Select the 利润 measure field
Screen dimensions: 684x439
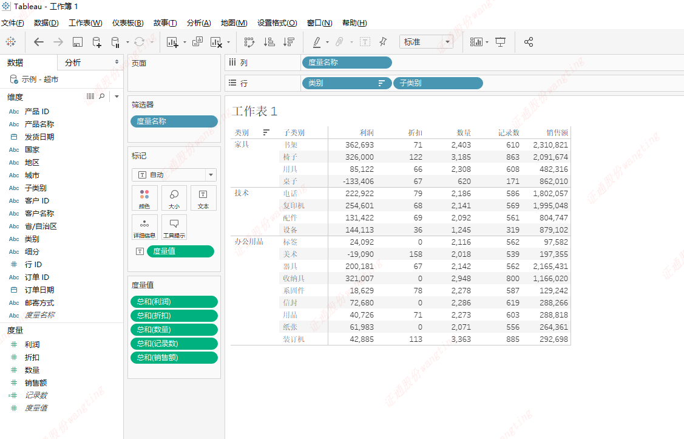point(32,345)
